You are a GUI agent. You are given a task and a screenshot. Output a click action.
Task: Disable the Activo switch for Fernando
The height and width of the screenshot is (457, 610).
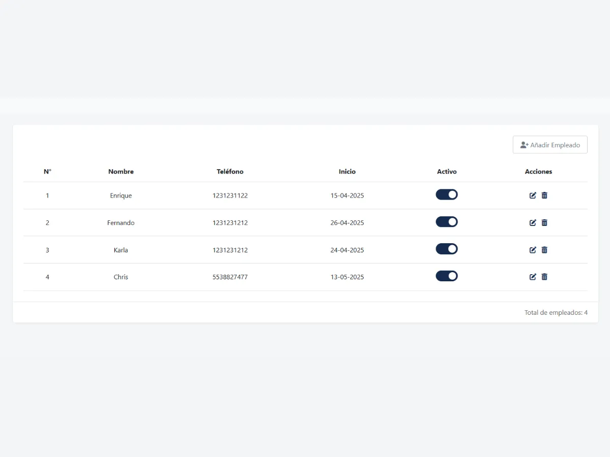(x=446, y=222)
